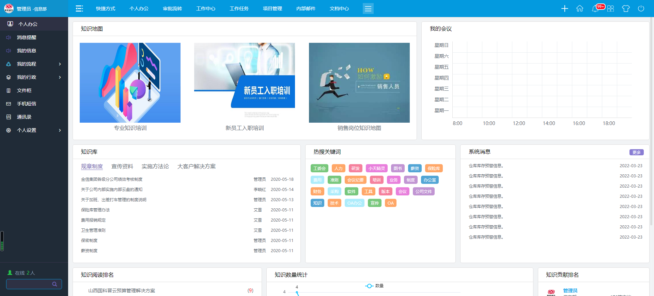Open the blue more-menus hamburger button
The height and width of the screenshot is (296, 654).
(x=368, y=8)
